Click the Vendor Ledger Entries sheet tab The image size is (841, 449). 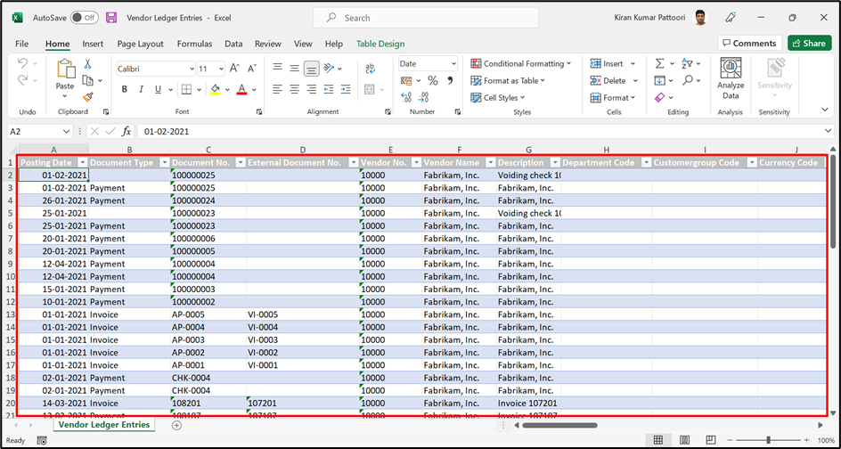tap(104, 425)
